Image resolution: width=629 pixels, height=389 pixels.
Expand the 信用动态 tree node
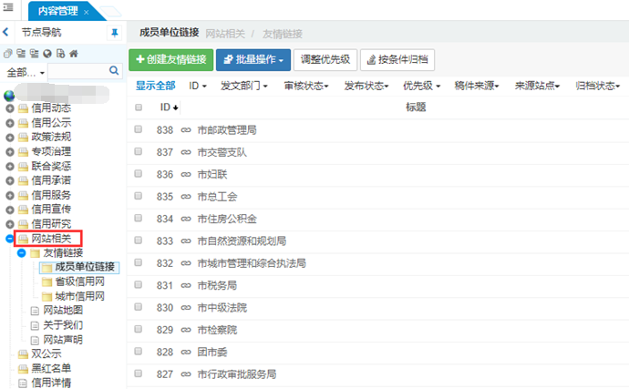click(10, 107)
